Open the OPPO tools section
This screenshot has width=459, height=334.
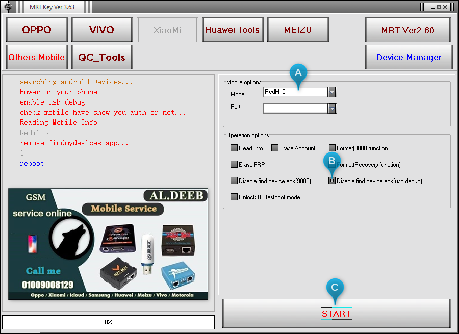coord(37,30)
